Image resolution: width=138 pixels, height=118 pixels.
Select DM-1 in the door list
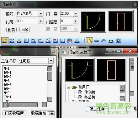pos(8,73)
